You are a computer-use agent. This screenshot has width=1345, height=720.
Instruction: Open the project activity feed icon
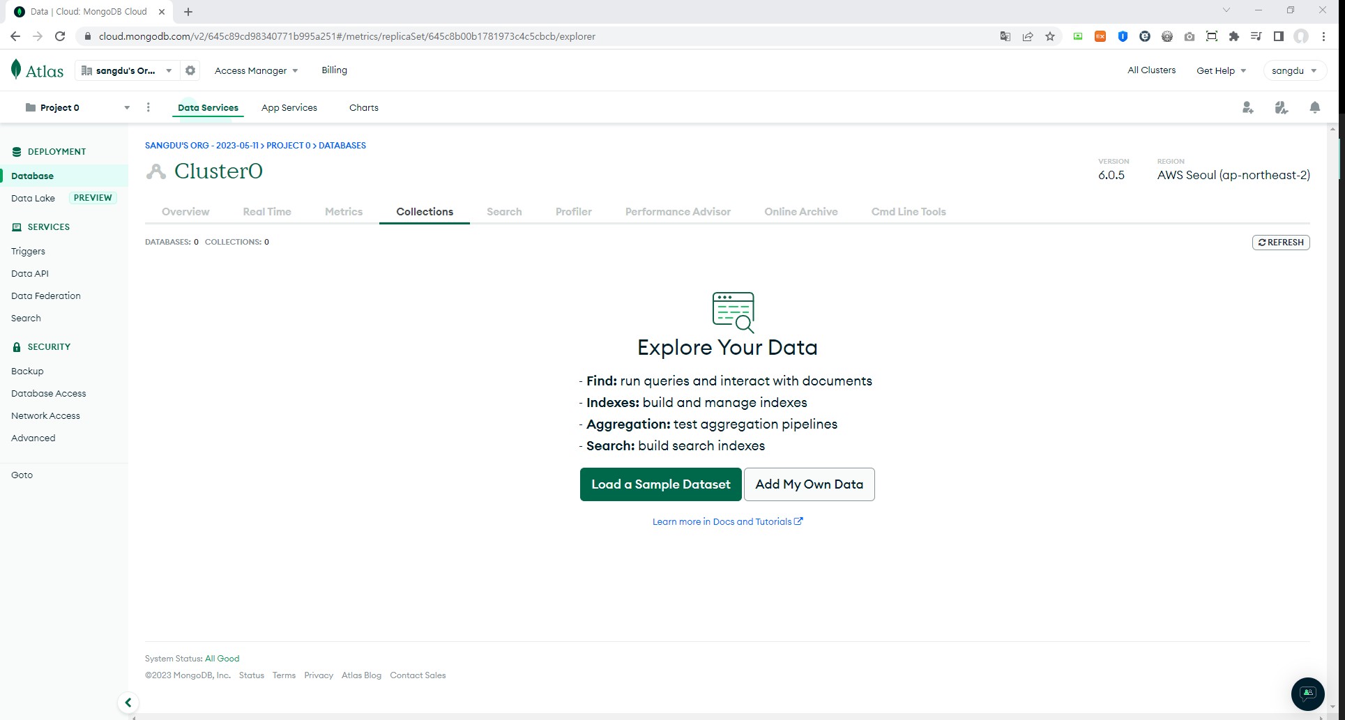[1282, 107]
